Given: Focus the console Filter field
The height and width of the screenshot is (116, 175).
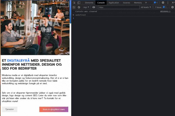Looking at the screenshot, I should [x=119, y=7].
